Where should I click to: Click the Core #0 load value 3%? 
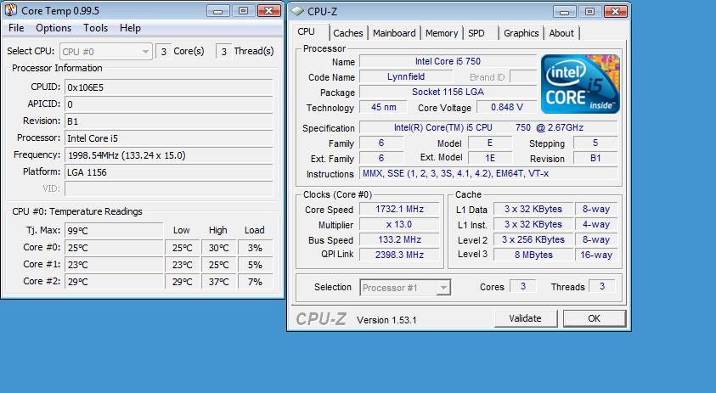tap(255, 247)
